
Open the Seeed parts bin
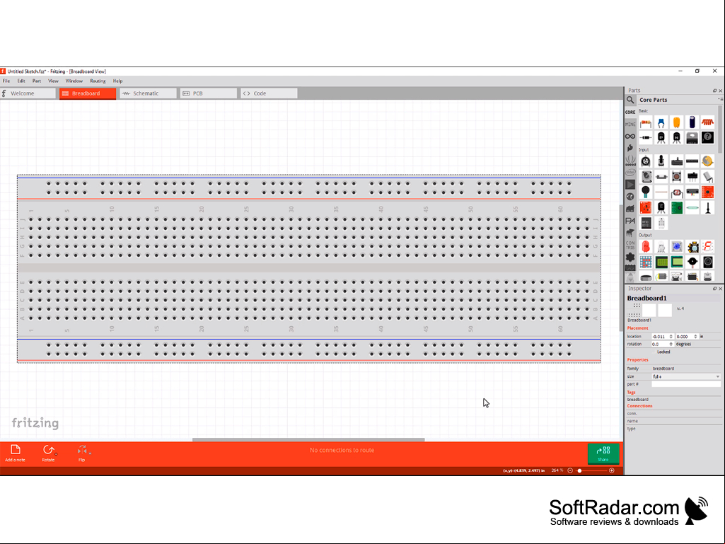pos(630,160)
